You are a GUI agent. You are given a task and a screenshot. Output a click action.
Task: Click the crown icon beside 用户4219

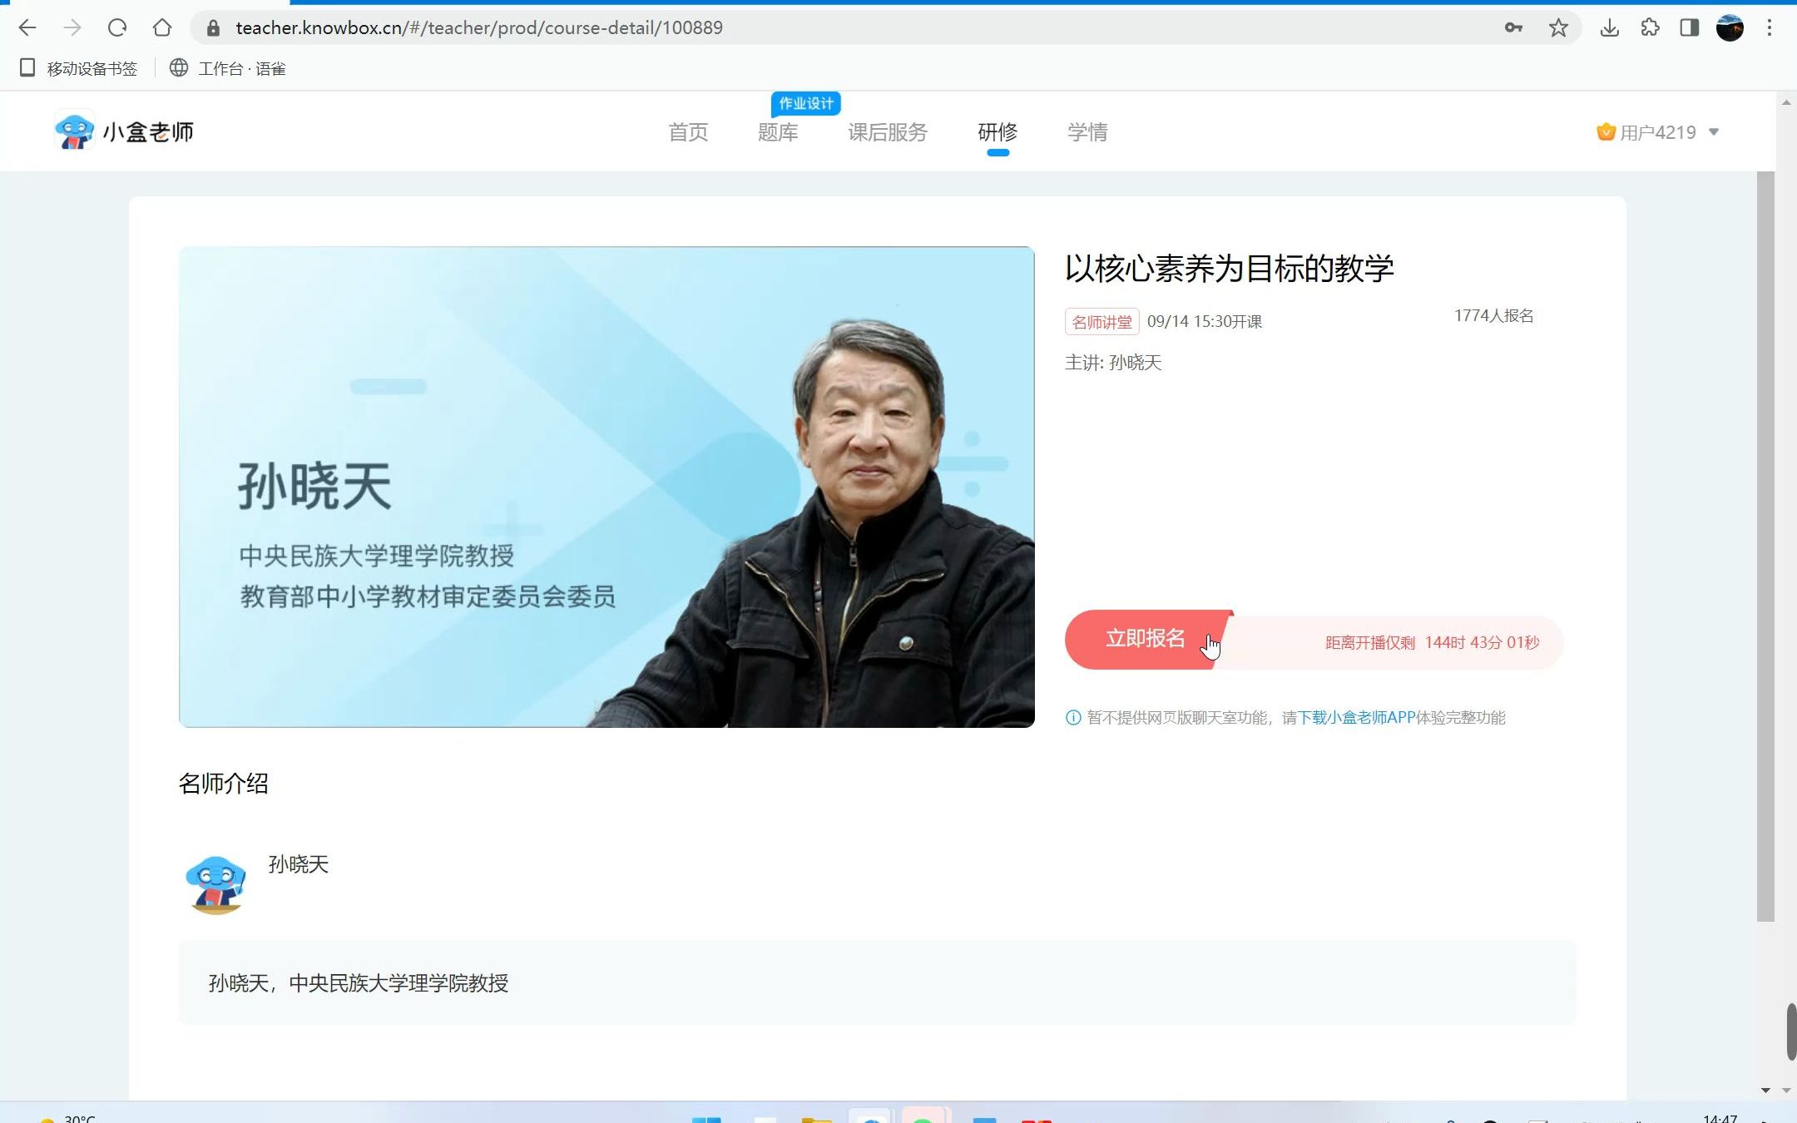(x=1606, y=131)
